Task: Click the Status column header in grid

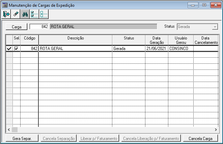Action: (x=129, y=40)
